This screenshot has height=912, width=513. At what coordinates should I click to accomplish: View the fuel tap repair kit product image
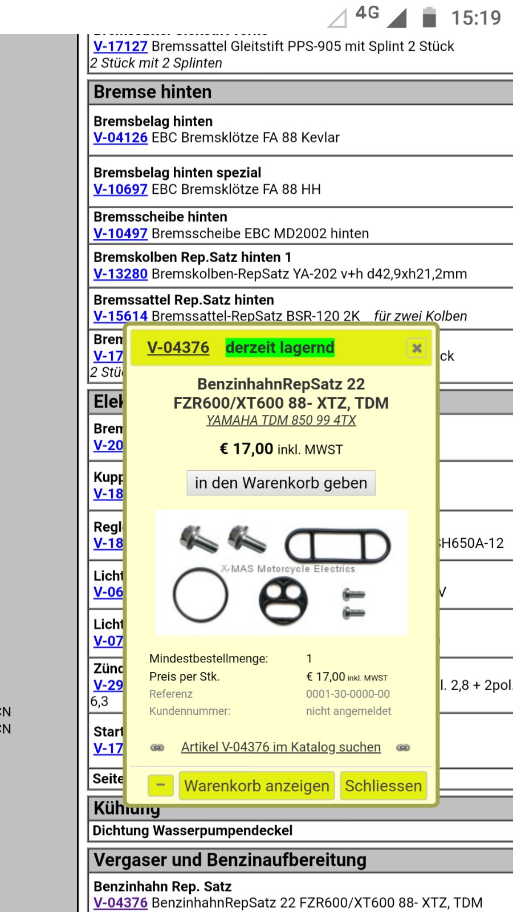281,572
